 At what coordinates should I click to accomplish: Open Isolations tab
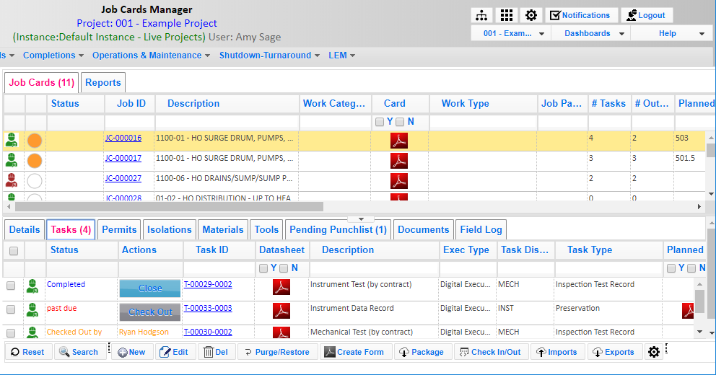170,229
